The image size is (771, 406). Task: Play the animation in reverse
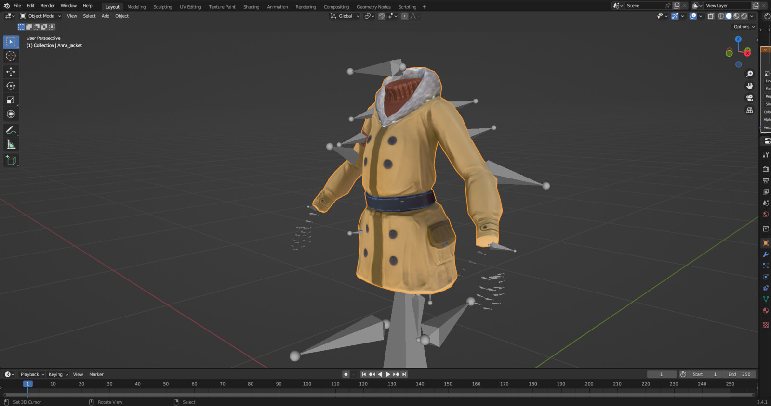click(380, 374)
